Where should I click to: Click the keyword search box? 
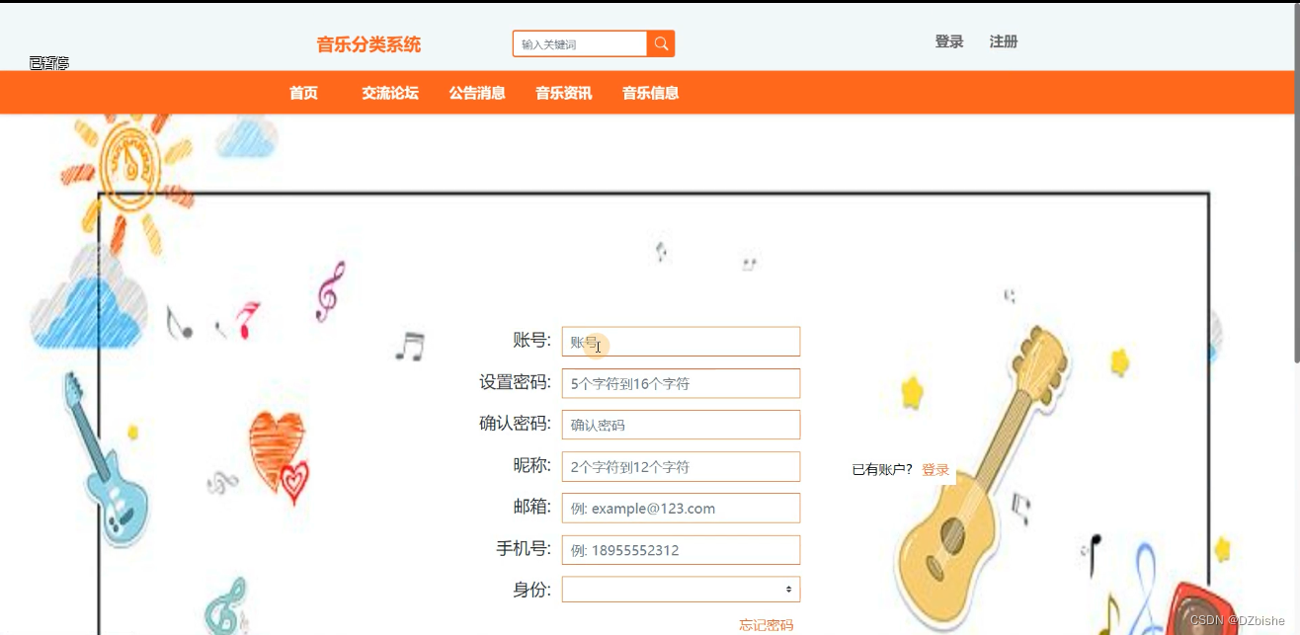[580, 43]
